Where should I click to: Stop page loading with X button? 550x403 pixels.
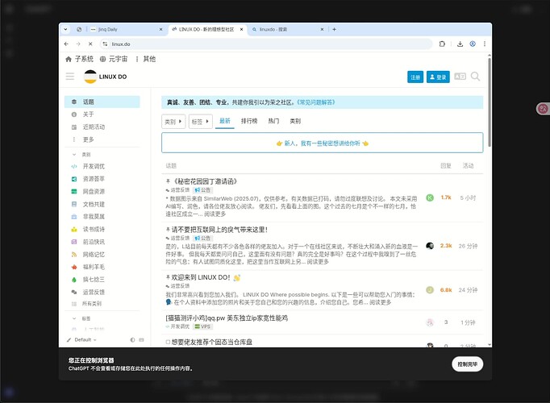pos(90,44)
